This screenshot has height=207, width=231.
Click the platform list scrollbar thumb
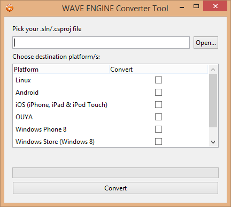tap(213, 101)
